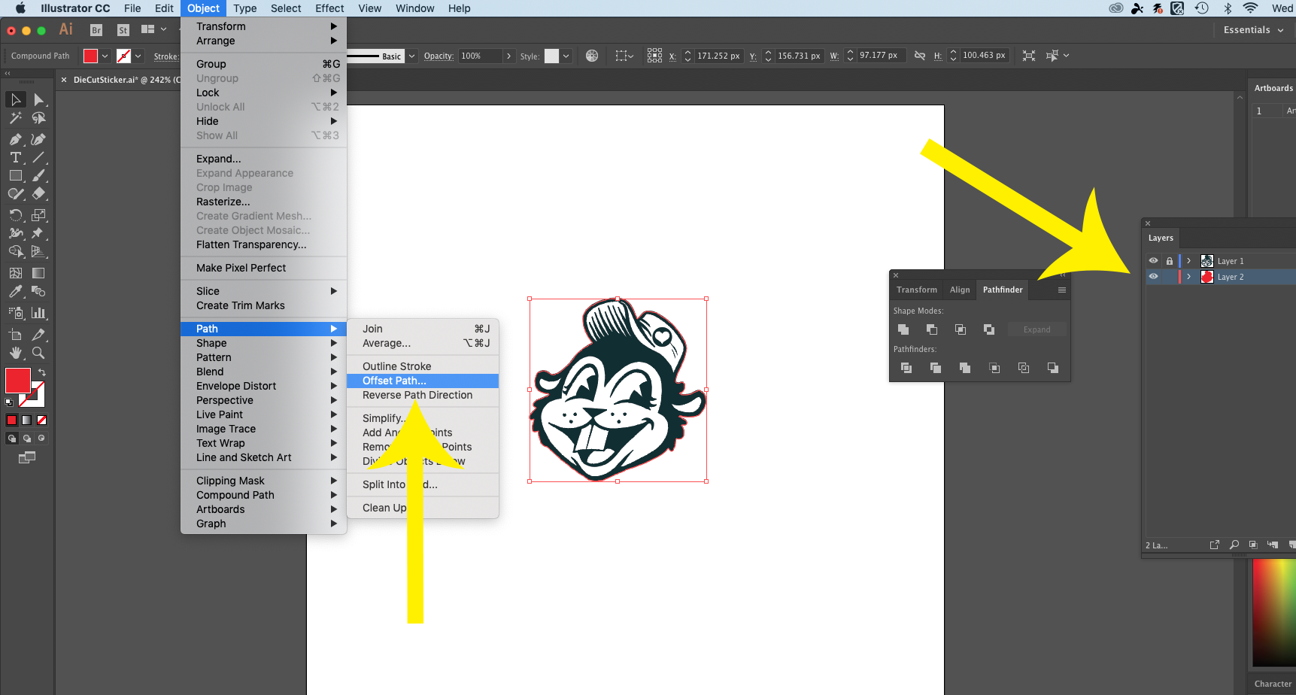This screenshot has height=695, width=1296.
Task: Select the Paintbrush tool
Action: (x=38, y=175)
